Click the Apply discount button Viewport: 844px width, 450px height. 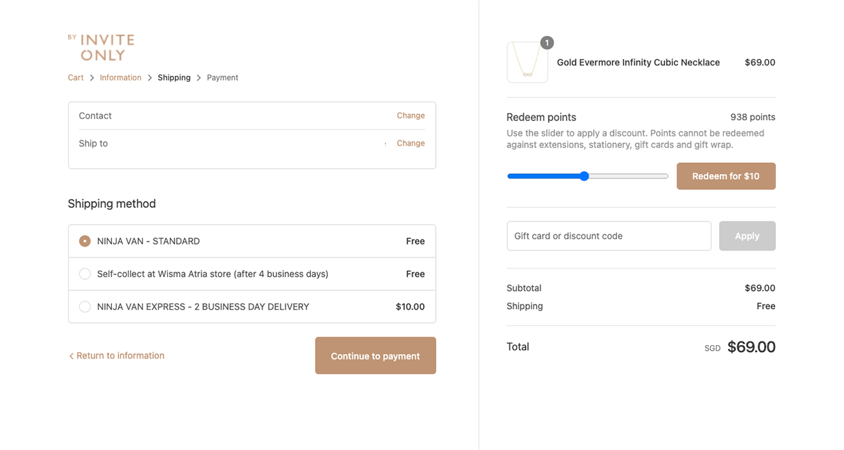pyautogui.click(x=747, y=236)
